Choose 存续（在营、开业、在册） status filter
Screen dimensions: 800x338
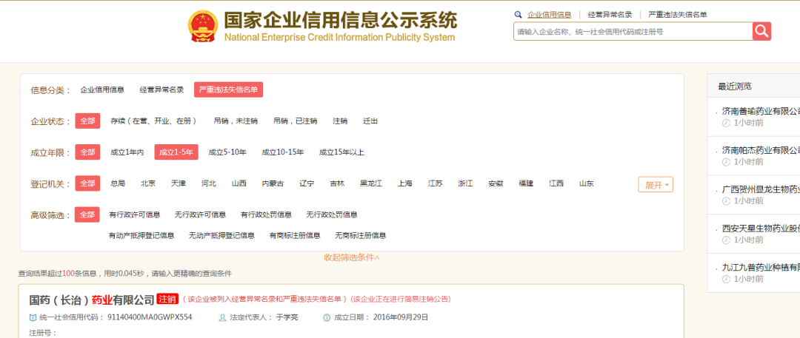pos(154,121)
